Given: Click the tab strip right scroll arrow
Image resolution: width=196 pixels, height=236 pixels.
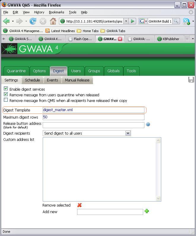Looking at the screenshot, I should click(187, 39).
